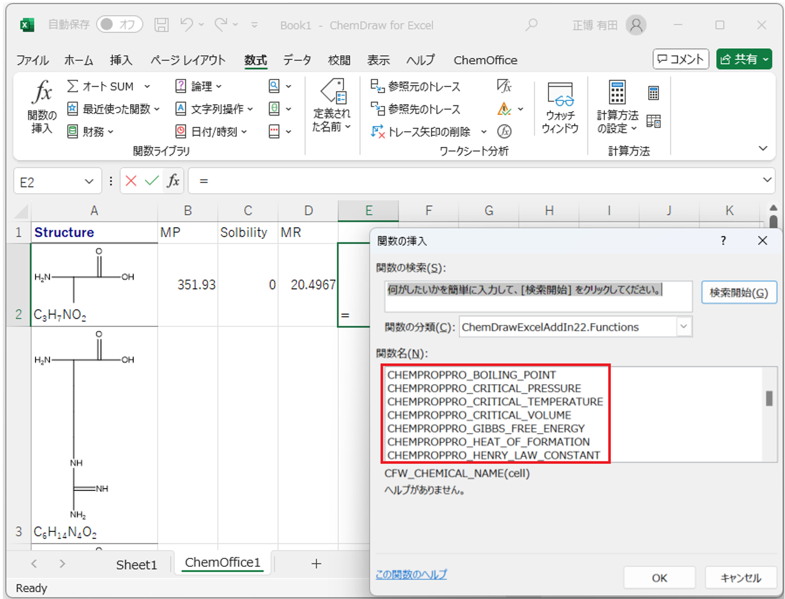Expand the AutoSum dropdown arrow
The width and height of the screenshot is (785, 599).
pos(148,86)
